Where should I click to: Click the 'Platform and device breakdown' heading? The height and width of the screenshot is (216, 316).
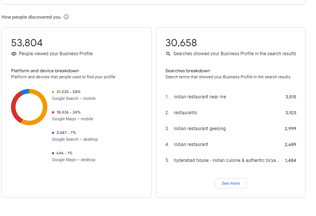[x=45, y=71]
